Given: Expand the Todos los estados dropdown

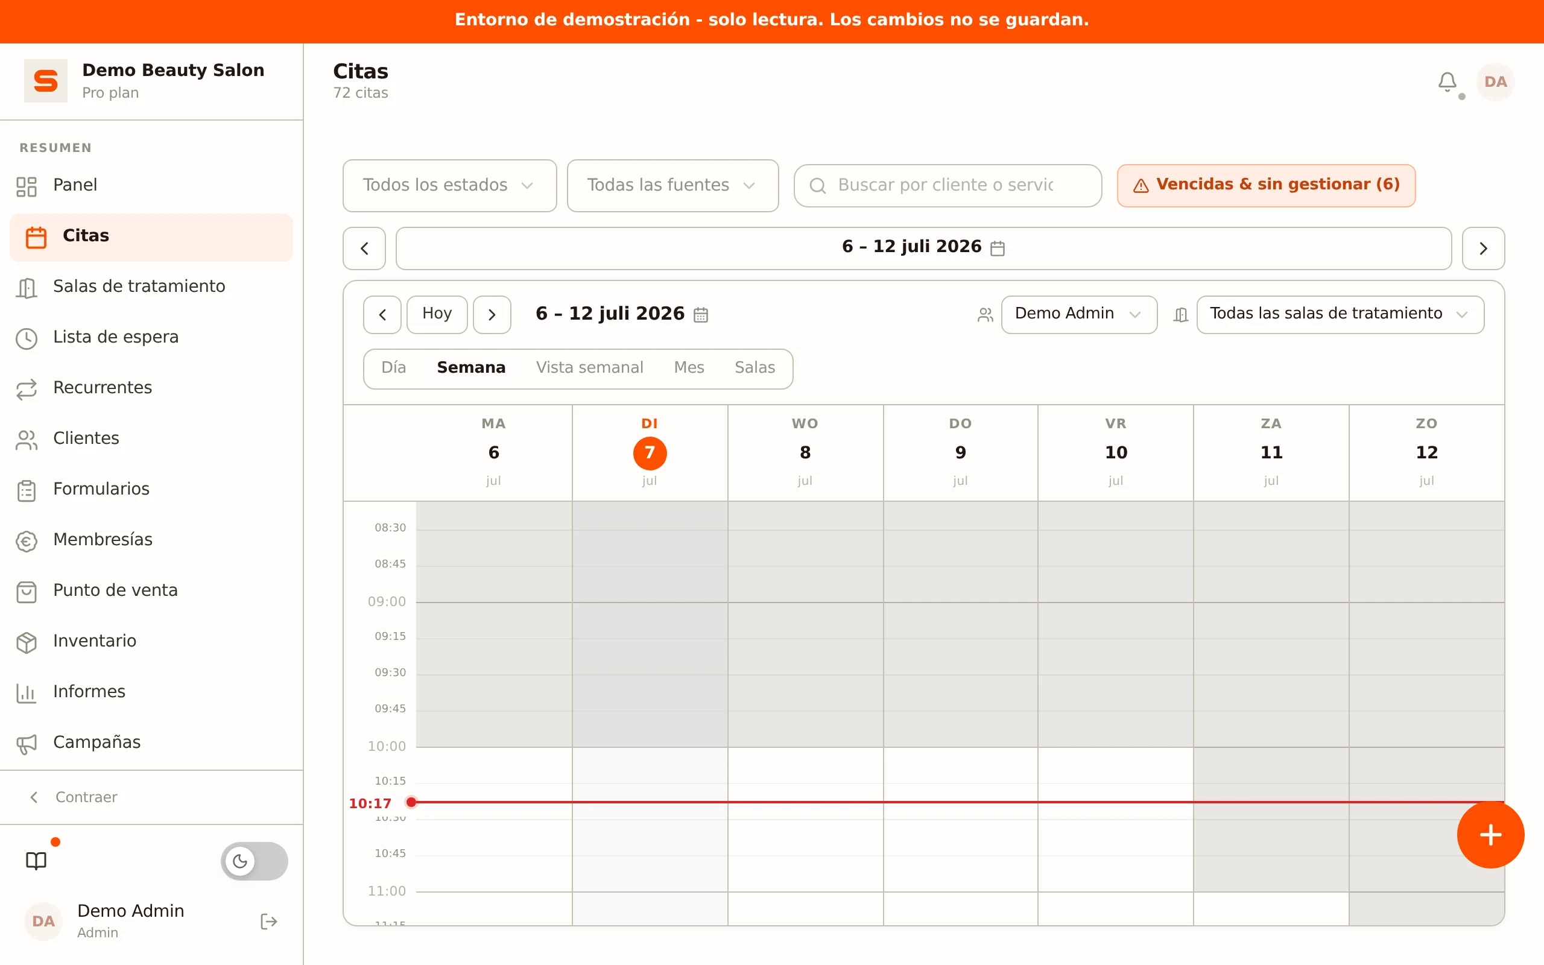Looking at the screenshot, I should tap(449, 185).
